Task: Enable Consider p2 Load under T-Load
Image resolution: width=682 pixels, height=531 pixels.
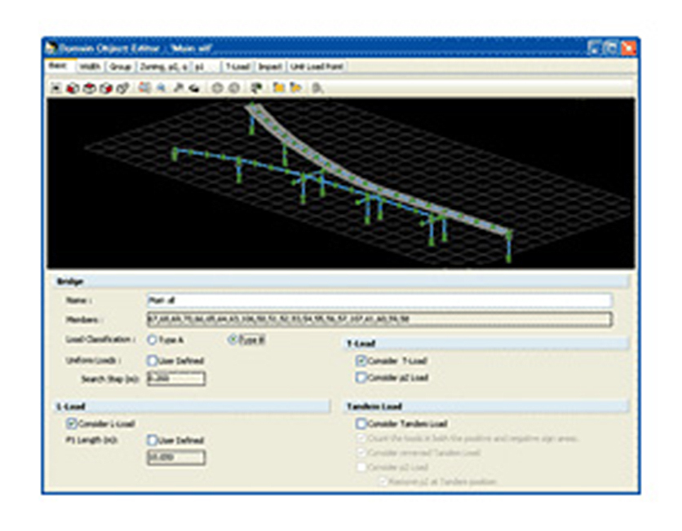Action: coord(361,377)
